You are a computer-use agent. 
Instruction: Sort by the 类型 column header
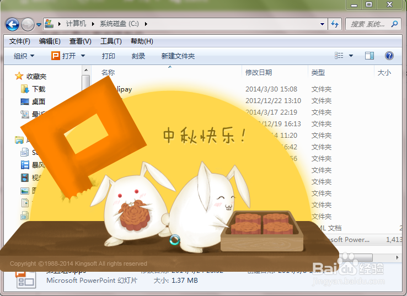(x=318, y=72)
